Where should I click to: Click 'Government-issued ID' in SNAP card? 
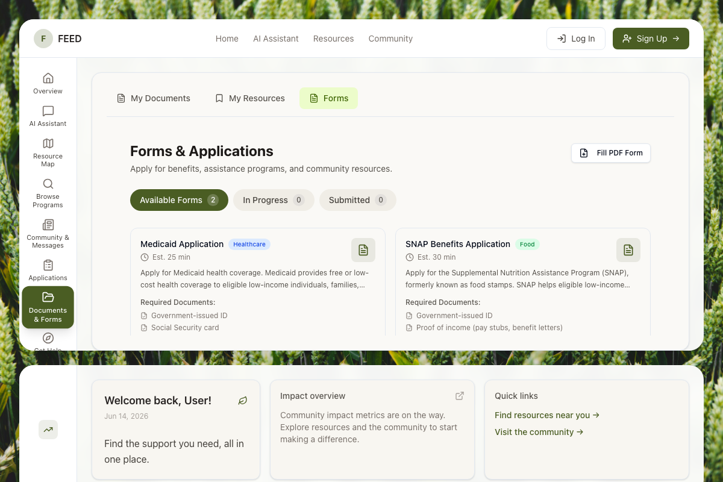point(454,316)
